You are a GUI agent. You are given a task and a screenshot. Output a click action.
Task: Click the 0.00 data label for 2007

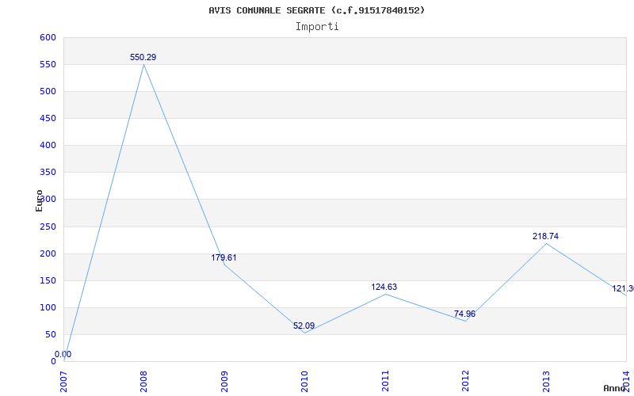[x=63, y=354]
